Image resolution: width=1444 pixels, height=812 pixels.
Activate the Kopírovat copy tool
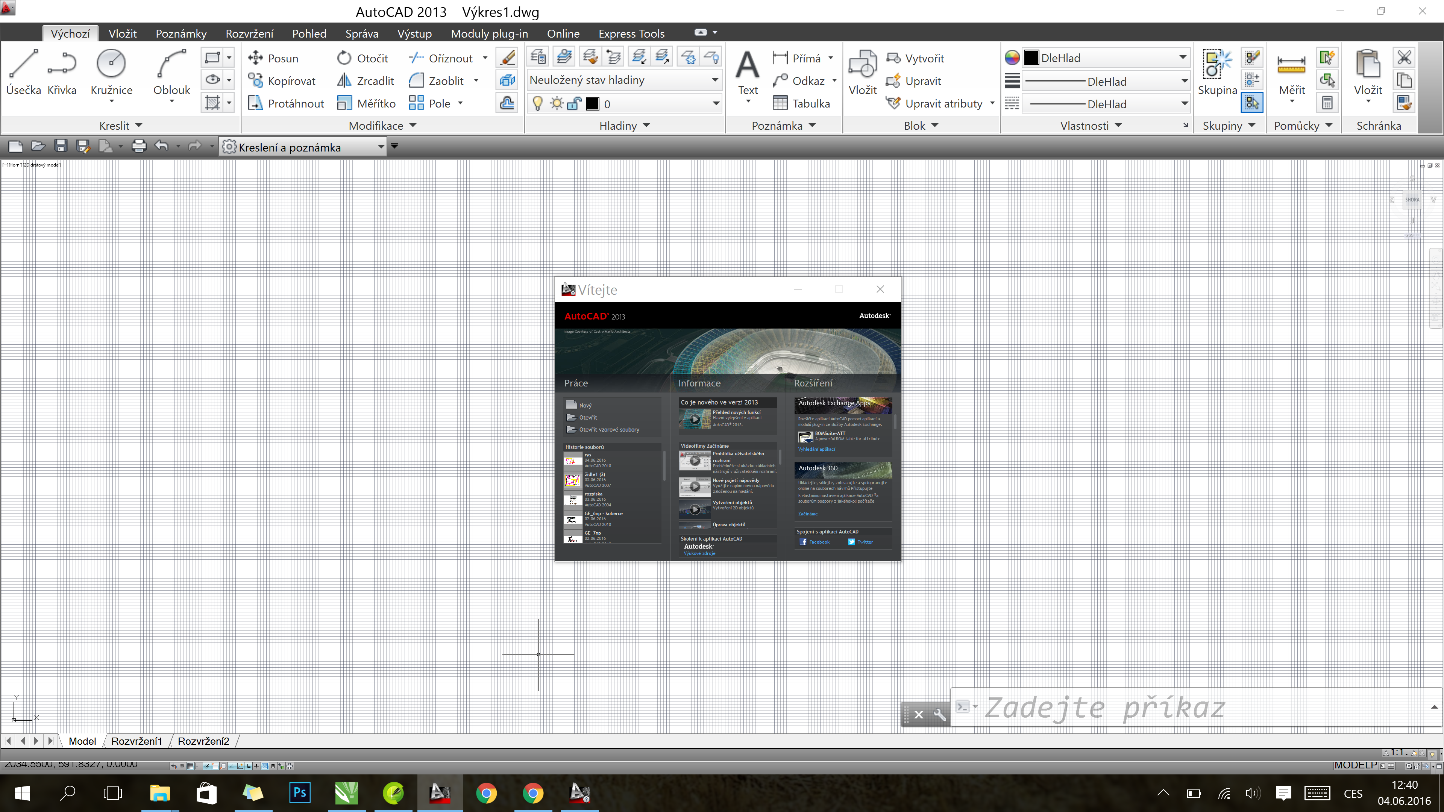pos(282,81)
